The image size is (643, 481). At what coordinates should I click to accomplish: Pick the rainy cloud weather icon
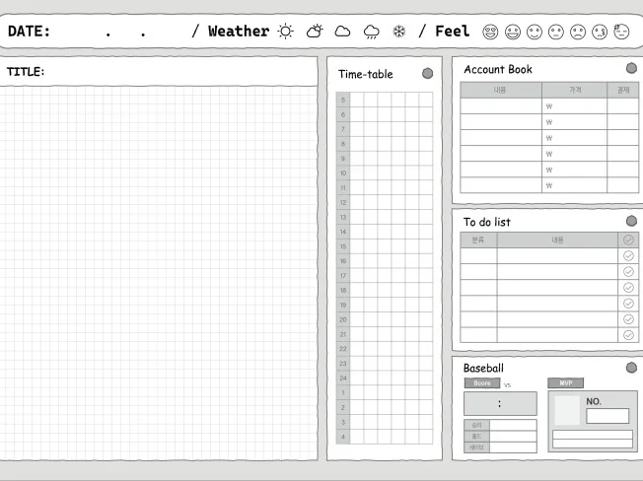click(x=371, y=32)
